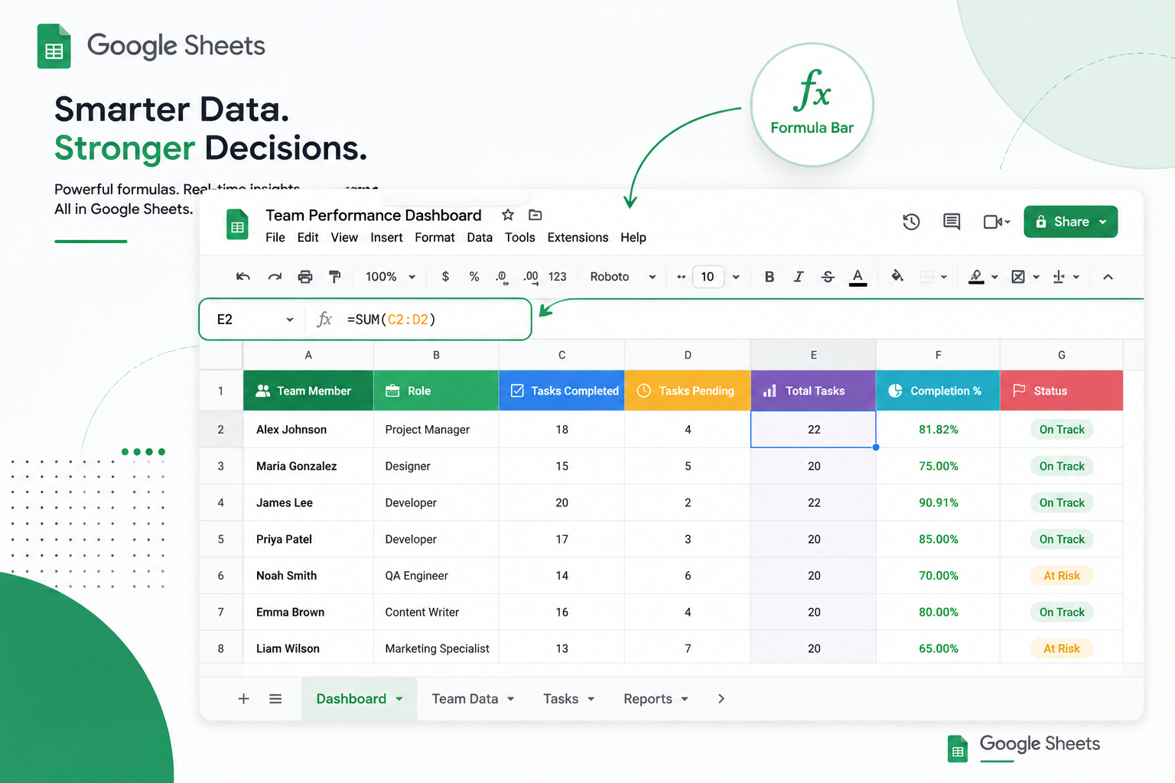This screenshot has height=783, width=1175.
Task: Open the merge cells dropdown arrow
Action: pyautogui.click(x=1037, y=277)
